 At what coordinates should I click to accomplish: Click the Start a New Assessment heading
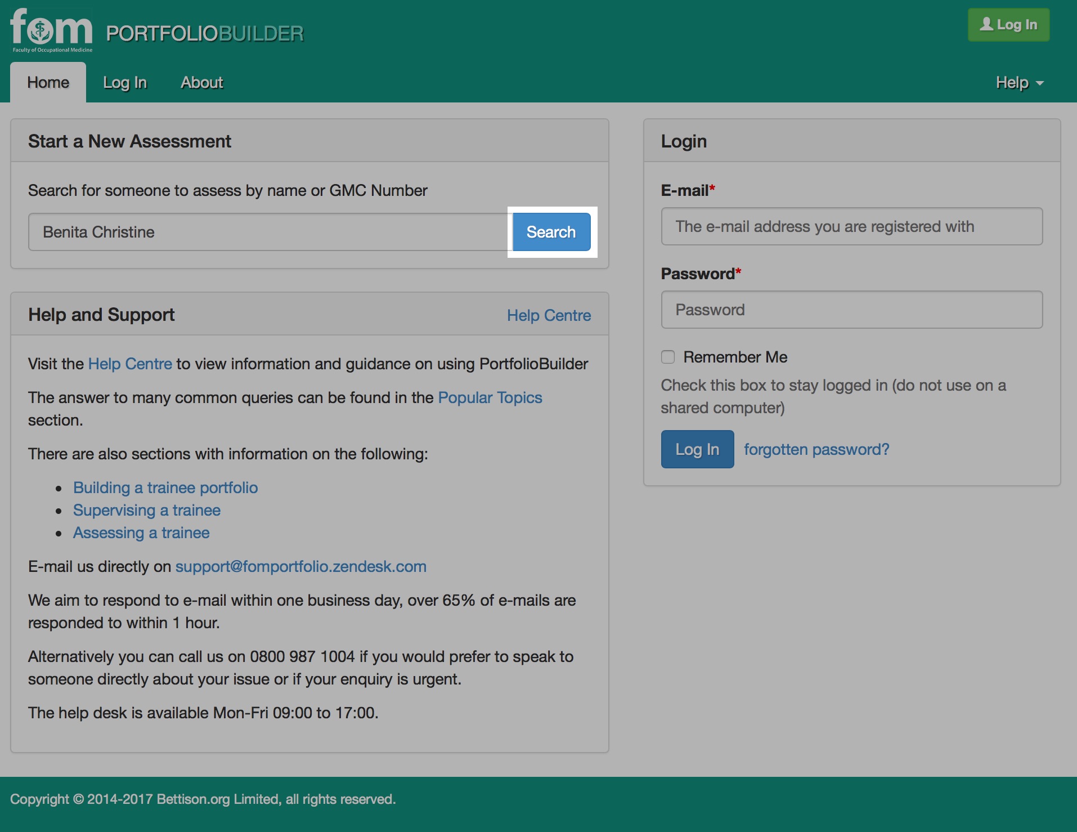coord(129,141)
